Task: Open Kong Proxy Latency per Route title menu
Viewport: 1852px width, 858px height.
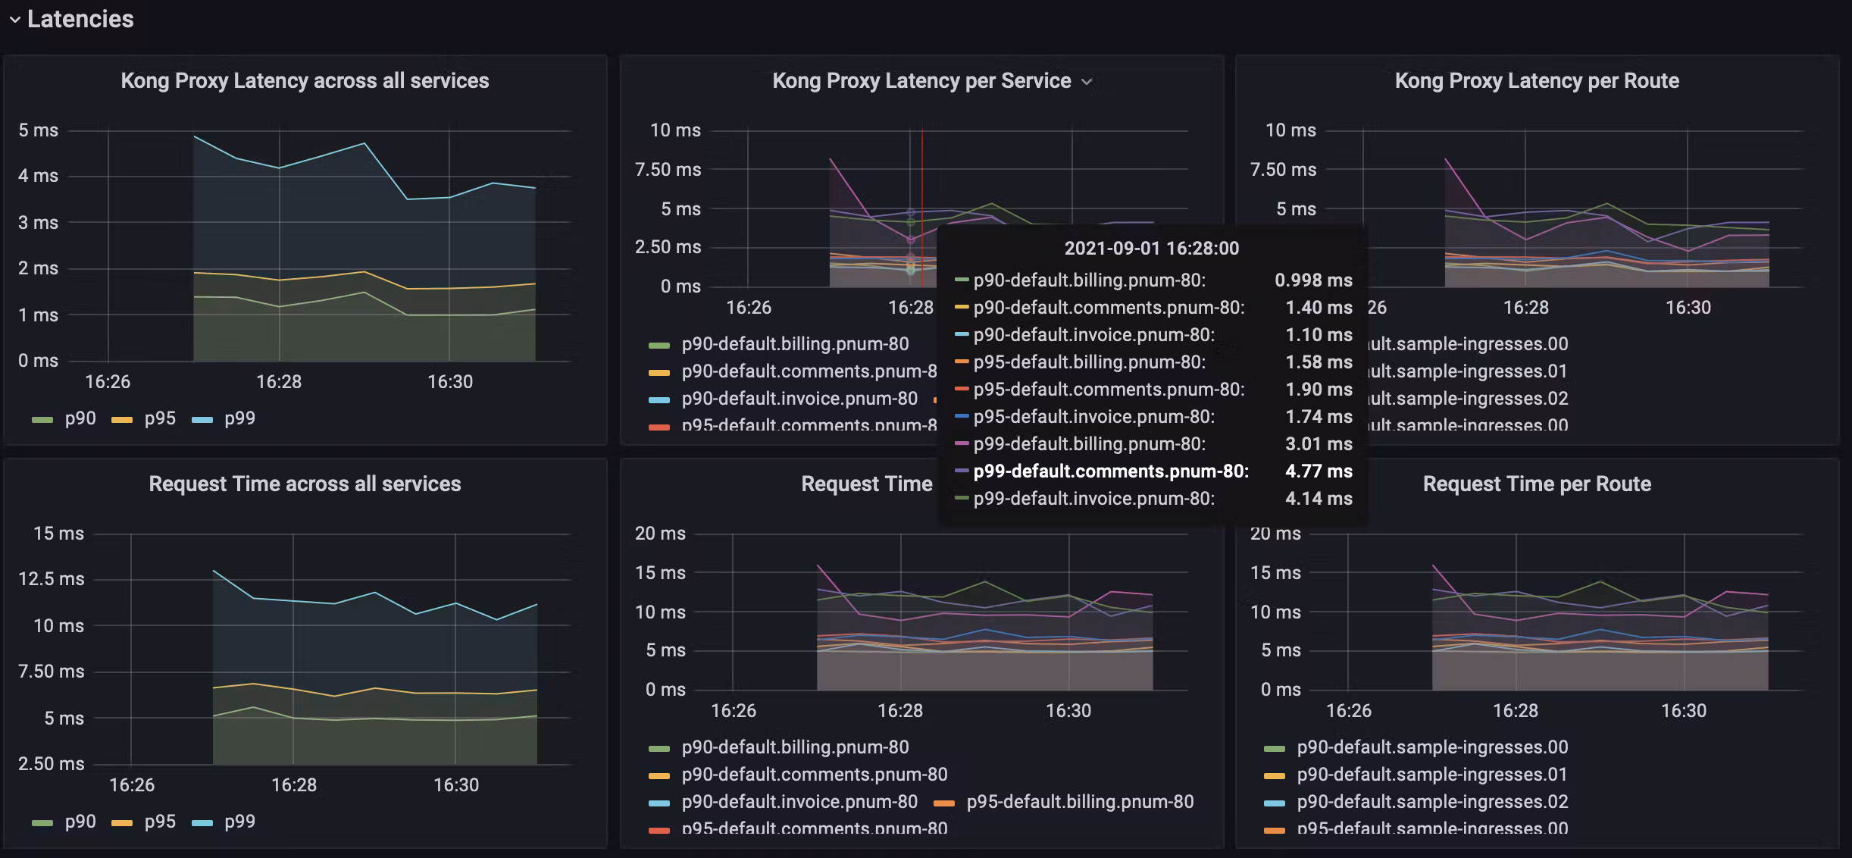Action: [1536, 81]
